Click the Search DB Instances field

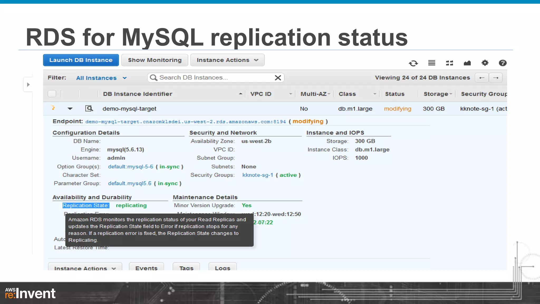tap(216, 78)
